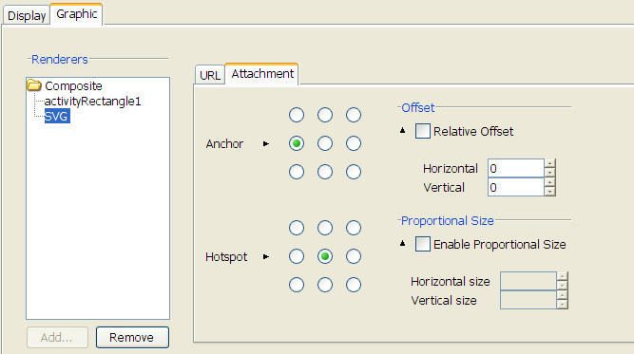Viewport: 634px width, 354px height.
Task: Click the triangle beside Enable Proportional Size
Action: pyautogui.click(x=402, y=243)
